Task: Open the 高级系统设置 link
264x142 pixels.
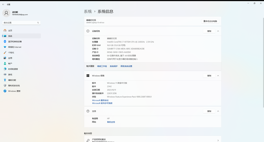Action: [x=126, y=66]
